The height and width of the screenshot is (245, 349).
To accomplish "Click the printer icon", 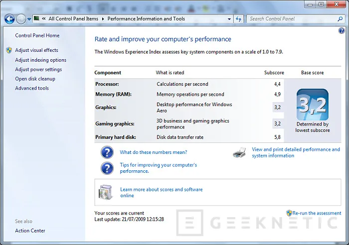I will [x=239, y=152].
